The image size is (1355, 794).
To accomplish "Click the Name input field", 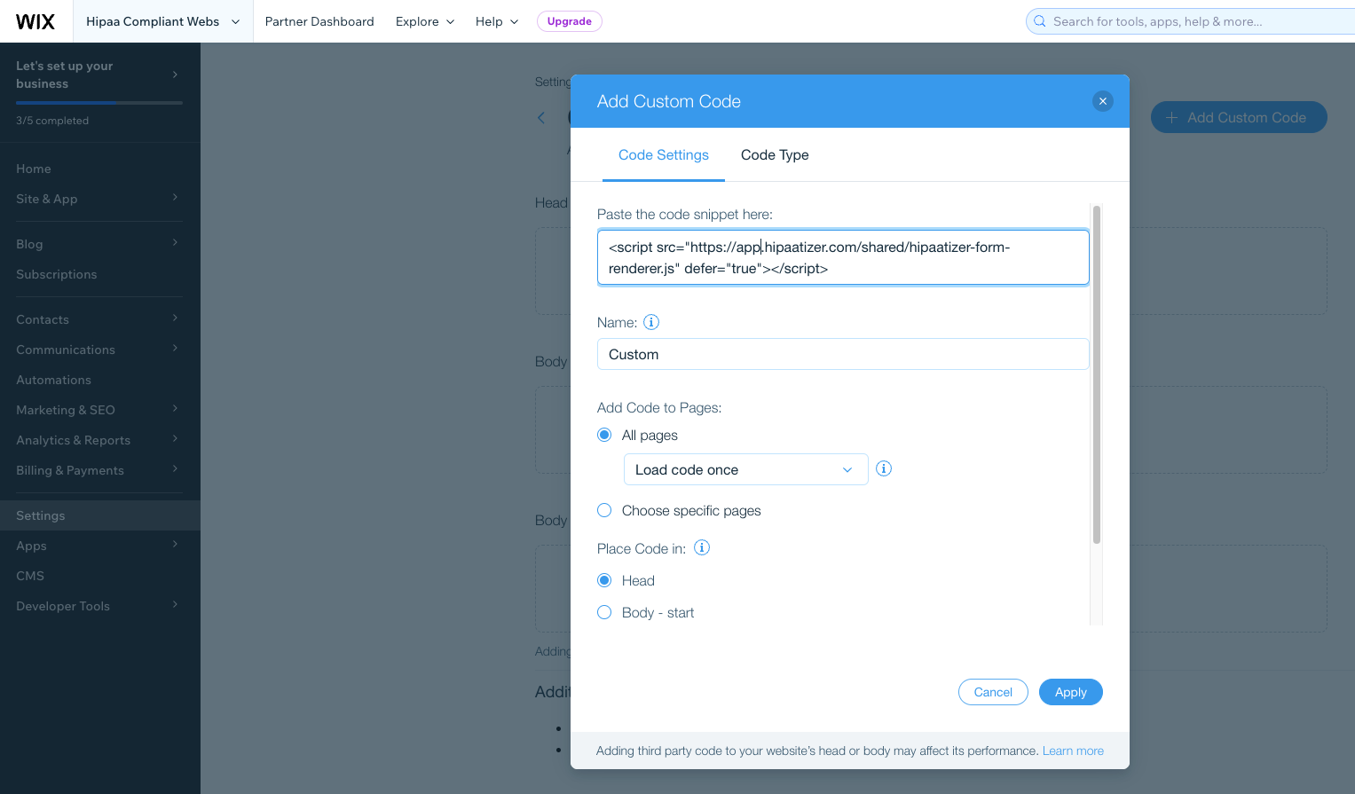I will pyautogui.click(x=842, y=354).
